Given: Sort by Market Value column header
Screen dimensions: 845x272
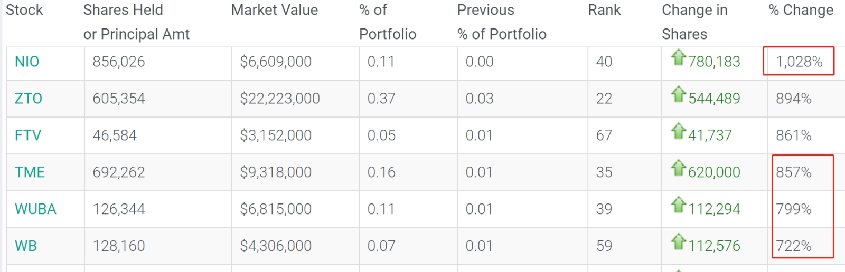Looking at the screenshot, I should click(275, 10).
